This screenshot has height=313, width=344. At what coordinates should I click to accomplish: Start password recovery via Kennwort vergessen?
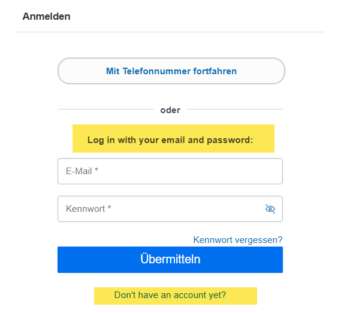tap(238, 240)
